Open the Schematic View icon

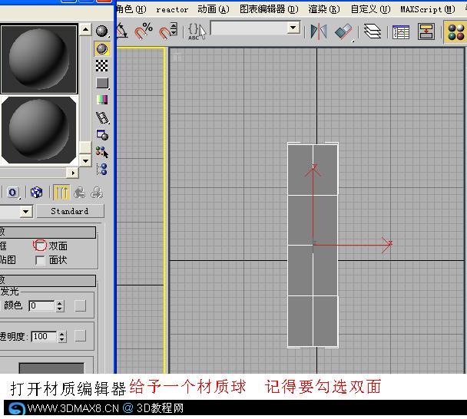(426, 31)
